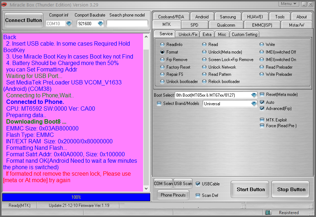Open the About tab
Image resolution: width=316 pixels, height=217 pixels.
[302, 17]
